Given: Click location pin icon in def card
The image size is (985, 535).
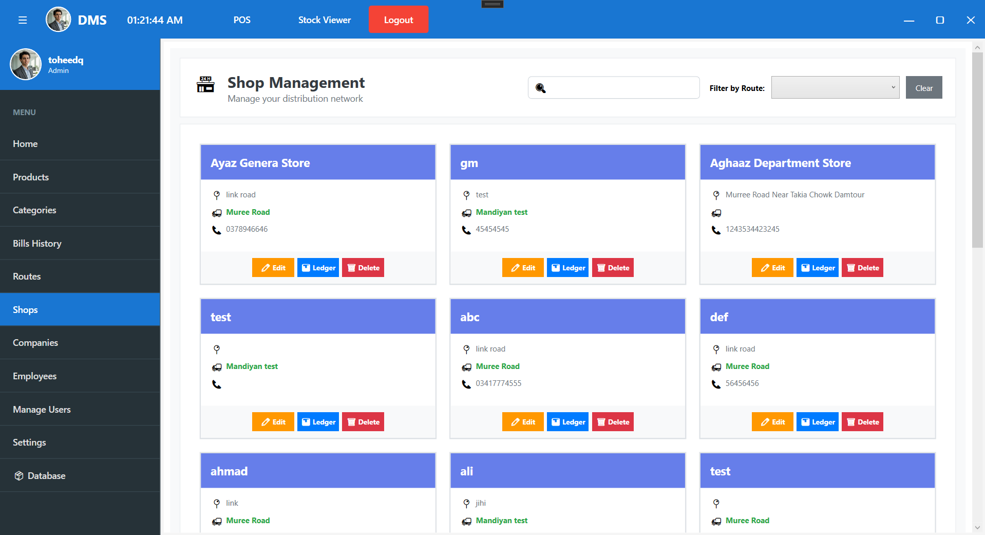Looking at the screenshot, I should pos(716,349).
